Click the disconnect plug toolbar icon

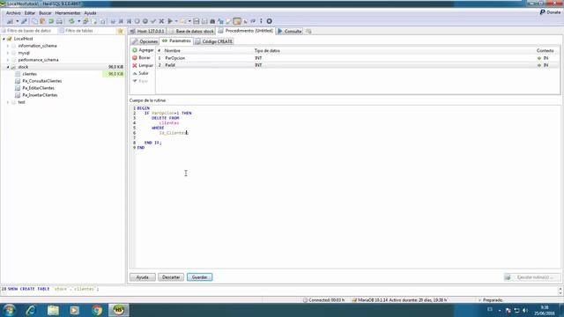24,21
